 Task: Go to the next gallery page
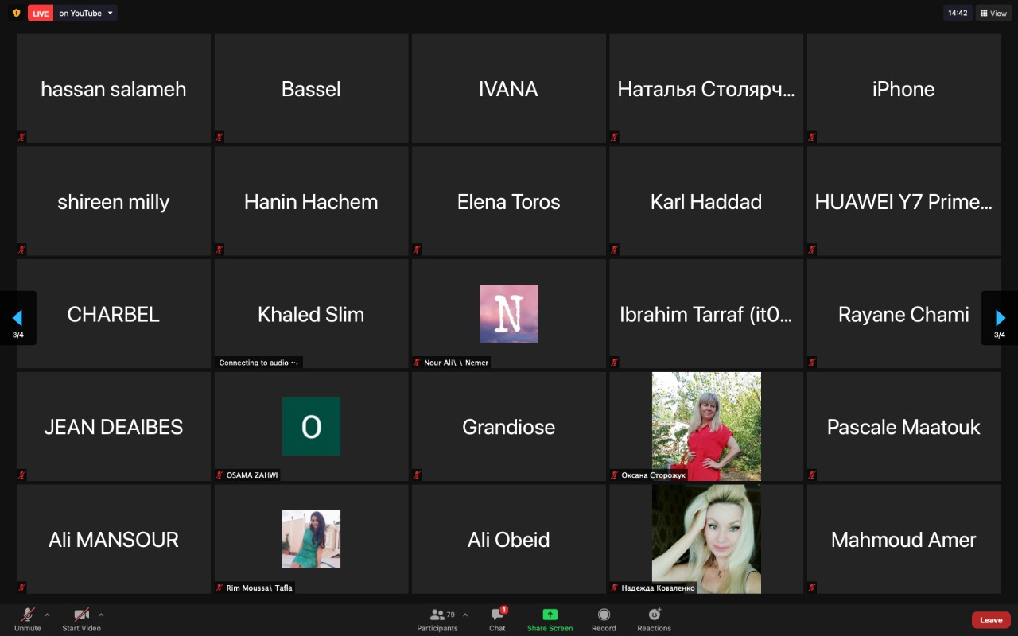(1001, 318)
